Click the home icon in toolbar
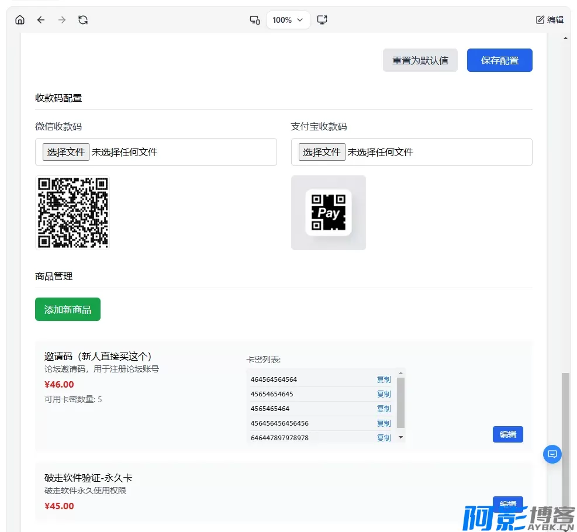Screen dimensions: 577x532 pyautogui.click(x=20, y=20)
